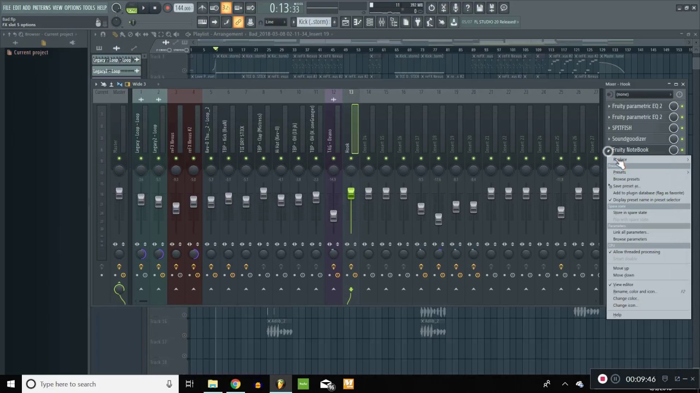Click the chat bubble icon in toolbar
Screen dimensions: 700x393
pos(504,8)
